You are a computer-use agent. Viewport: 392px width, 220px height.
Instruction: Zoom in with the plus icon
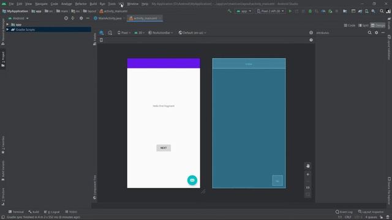[307, 175]
